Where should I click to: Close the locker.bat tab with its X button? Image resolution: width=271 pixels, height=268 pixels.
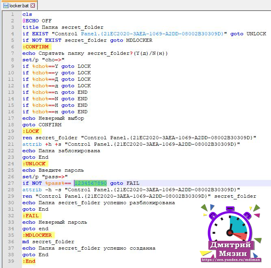coord(33,6)
